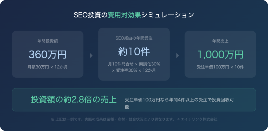Click the 投資額の約2.8倍の売上 headline

(74, 99)
